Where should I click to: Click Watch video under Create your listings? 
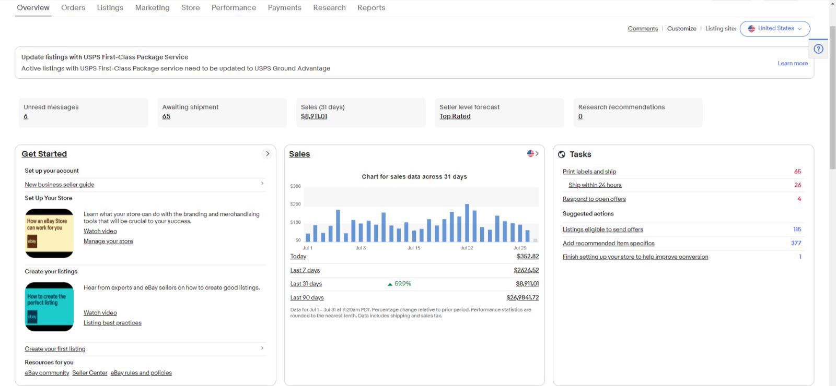pyautogui.click(x=100, y=313)
